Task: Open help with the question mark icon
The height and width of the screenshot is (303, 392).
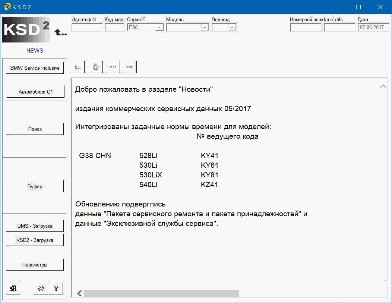Action: 56,288
